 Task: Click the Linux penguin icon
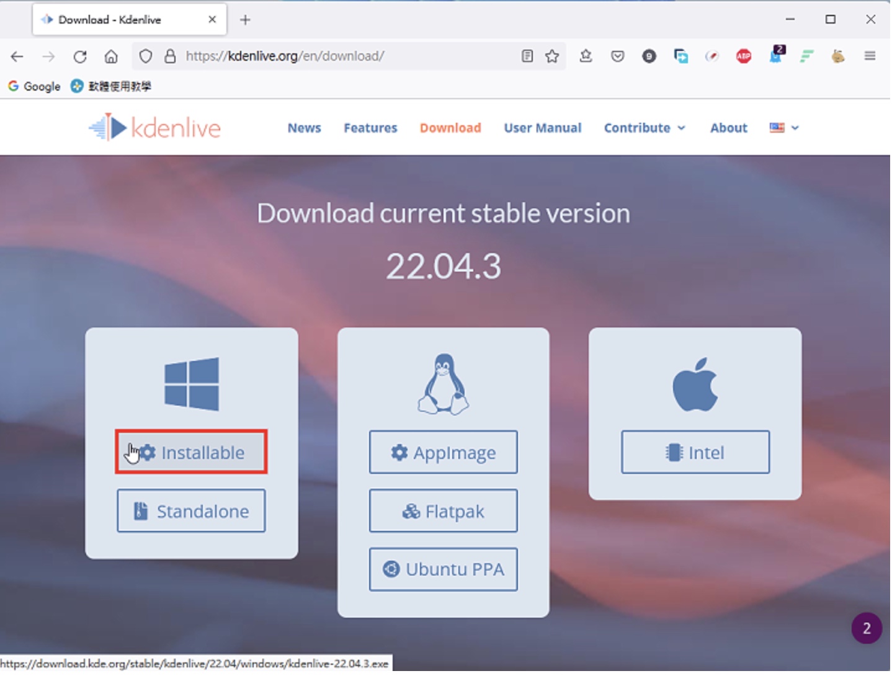(444, 385)
